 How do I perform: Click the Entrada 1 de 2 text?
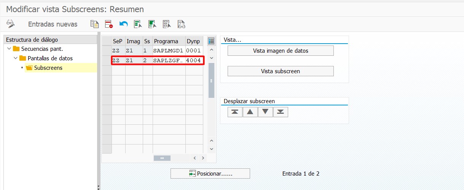tap(301, 174)
